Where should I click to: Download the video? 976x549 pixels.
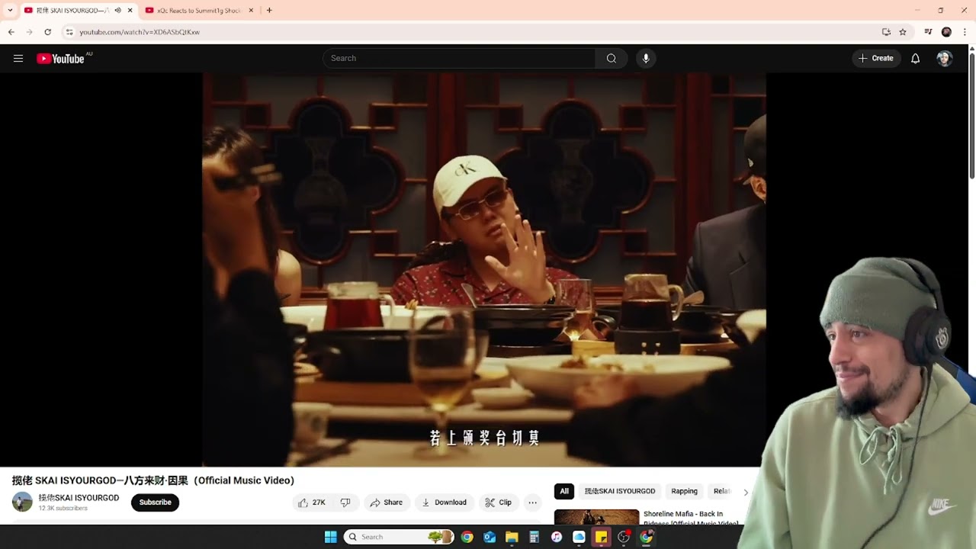444,502
